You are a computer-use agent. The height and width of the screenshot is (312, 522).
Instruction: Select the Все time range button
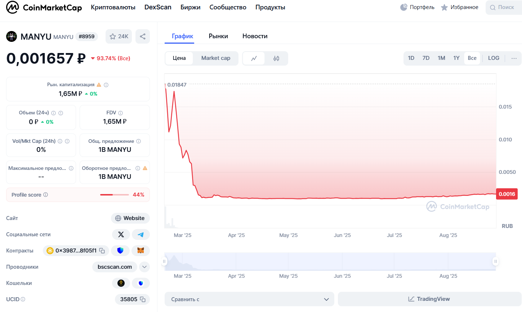(472, 58)
